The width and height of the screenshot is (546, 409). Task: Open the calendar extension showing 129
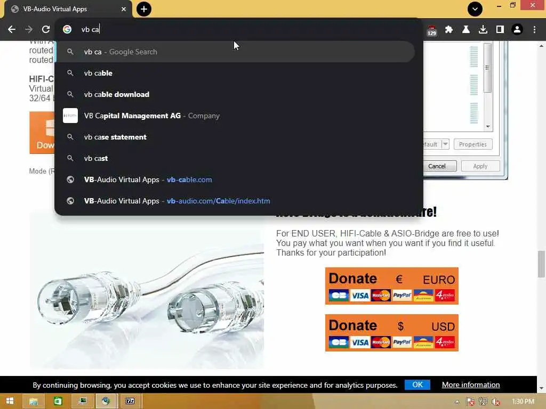coord(432,30)
